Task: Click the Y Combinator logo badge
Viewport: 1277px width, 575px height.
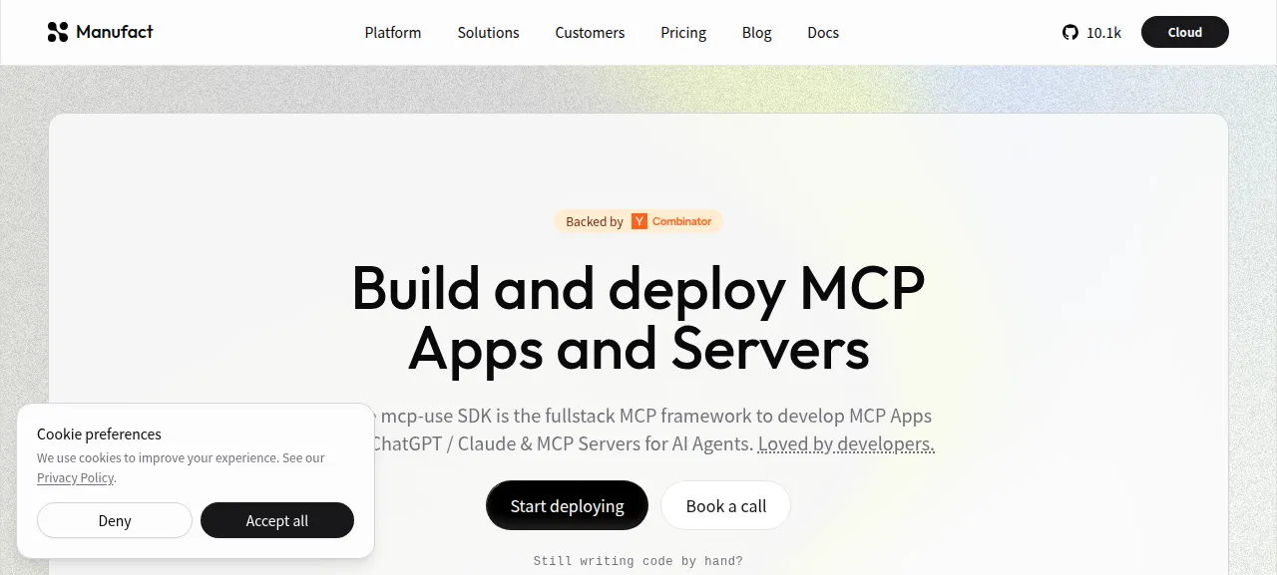Action: [x=639, y=221]
